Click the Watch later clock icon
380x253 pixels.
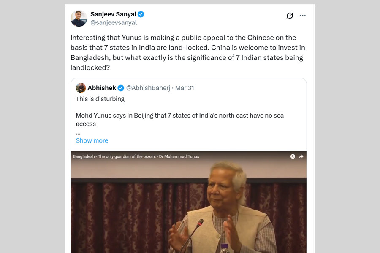point(293,156)
